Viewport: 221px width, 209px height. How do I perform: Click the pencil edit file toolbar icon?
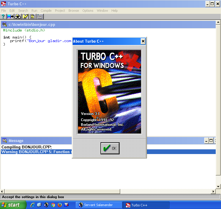(x=25, y=17)
